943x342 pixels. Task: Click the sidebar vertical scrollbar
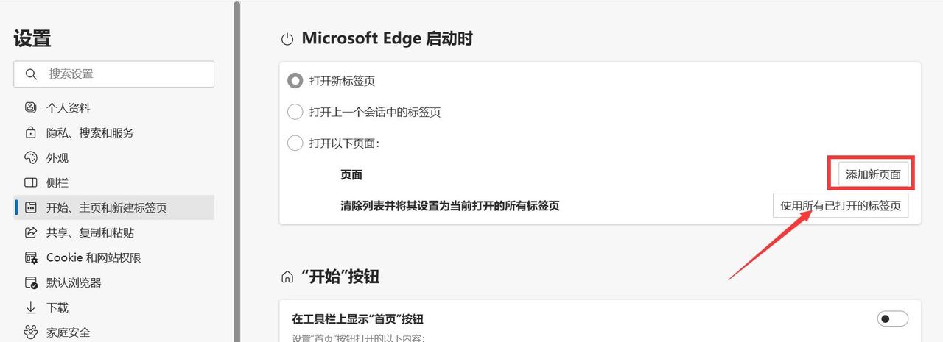(236, 147)
